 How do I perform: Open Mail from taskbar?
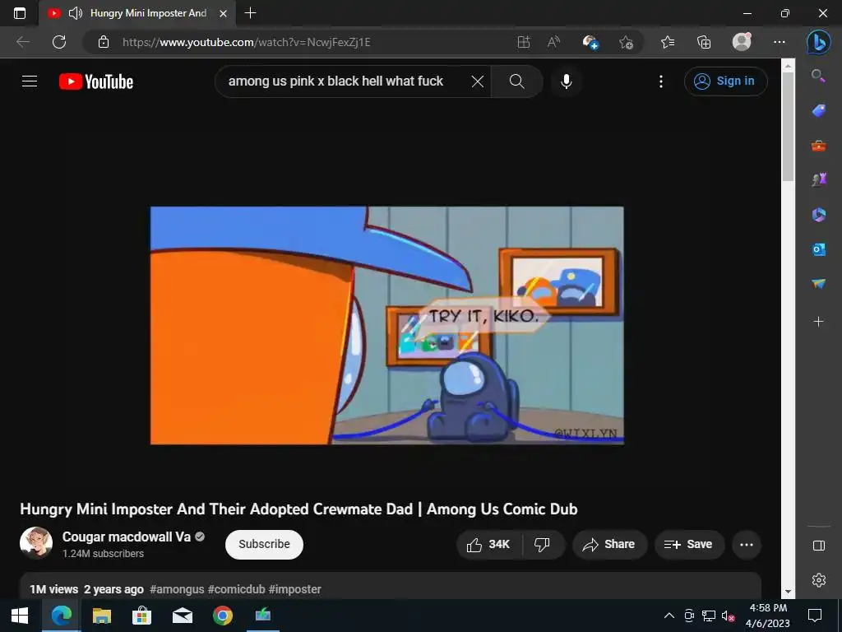pos(182,616)
